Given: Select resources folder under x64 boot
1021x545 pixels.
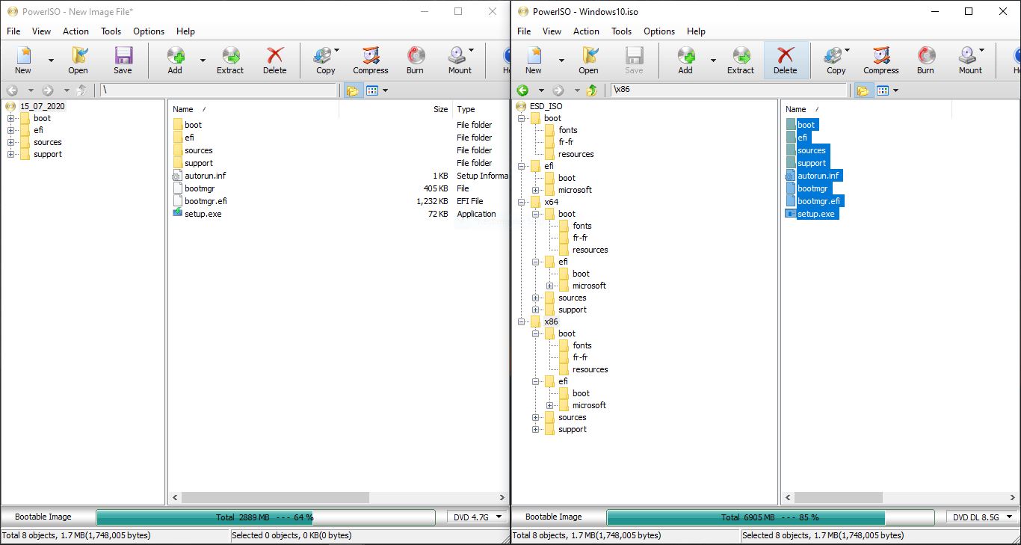Looking at the screenshot, I should [x=590, y=250].
